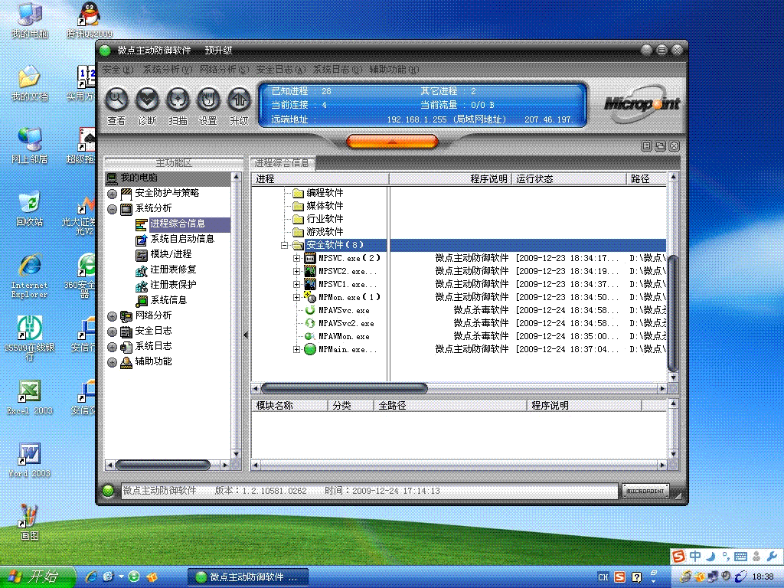784x588 pixels.
Task: Click the 升级 (Upgrade) arrow icon
Action: coord(239,100)
